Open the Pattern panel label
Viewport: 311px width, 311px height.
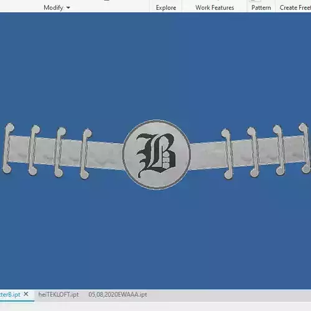pyautogui.click(x=261, y=7)
